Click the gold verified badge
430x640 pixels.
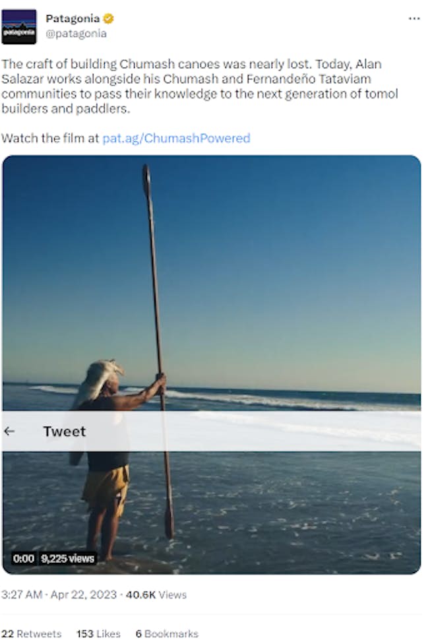(108, 19)
